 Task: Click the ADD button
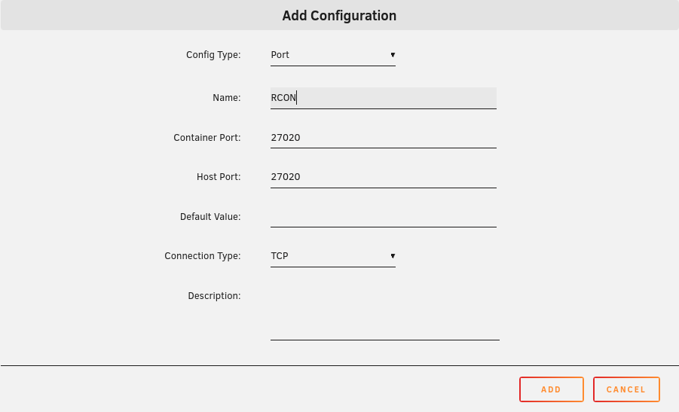pos(551,389)
